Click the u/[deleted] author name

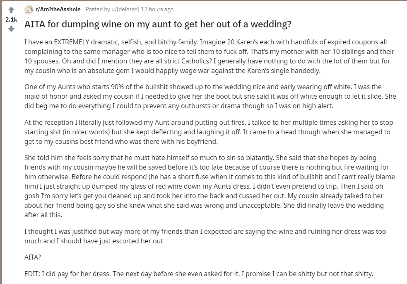coord(125,10)
